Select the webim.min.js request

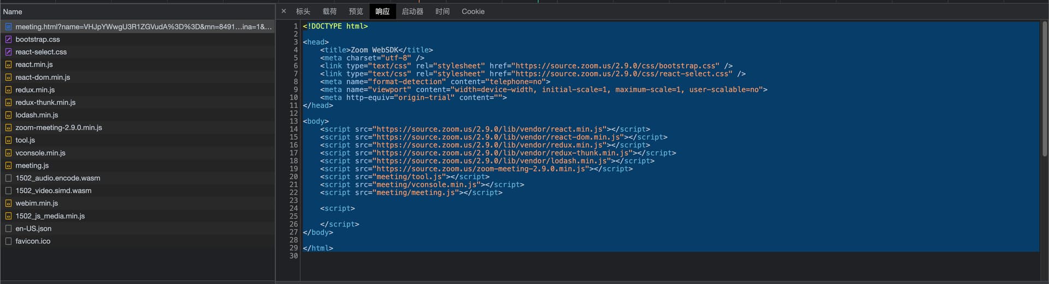point(138,203)
